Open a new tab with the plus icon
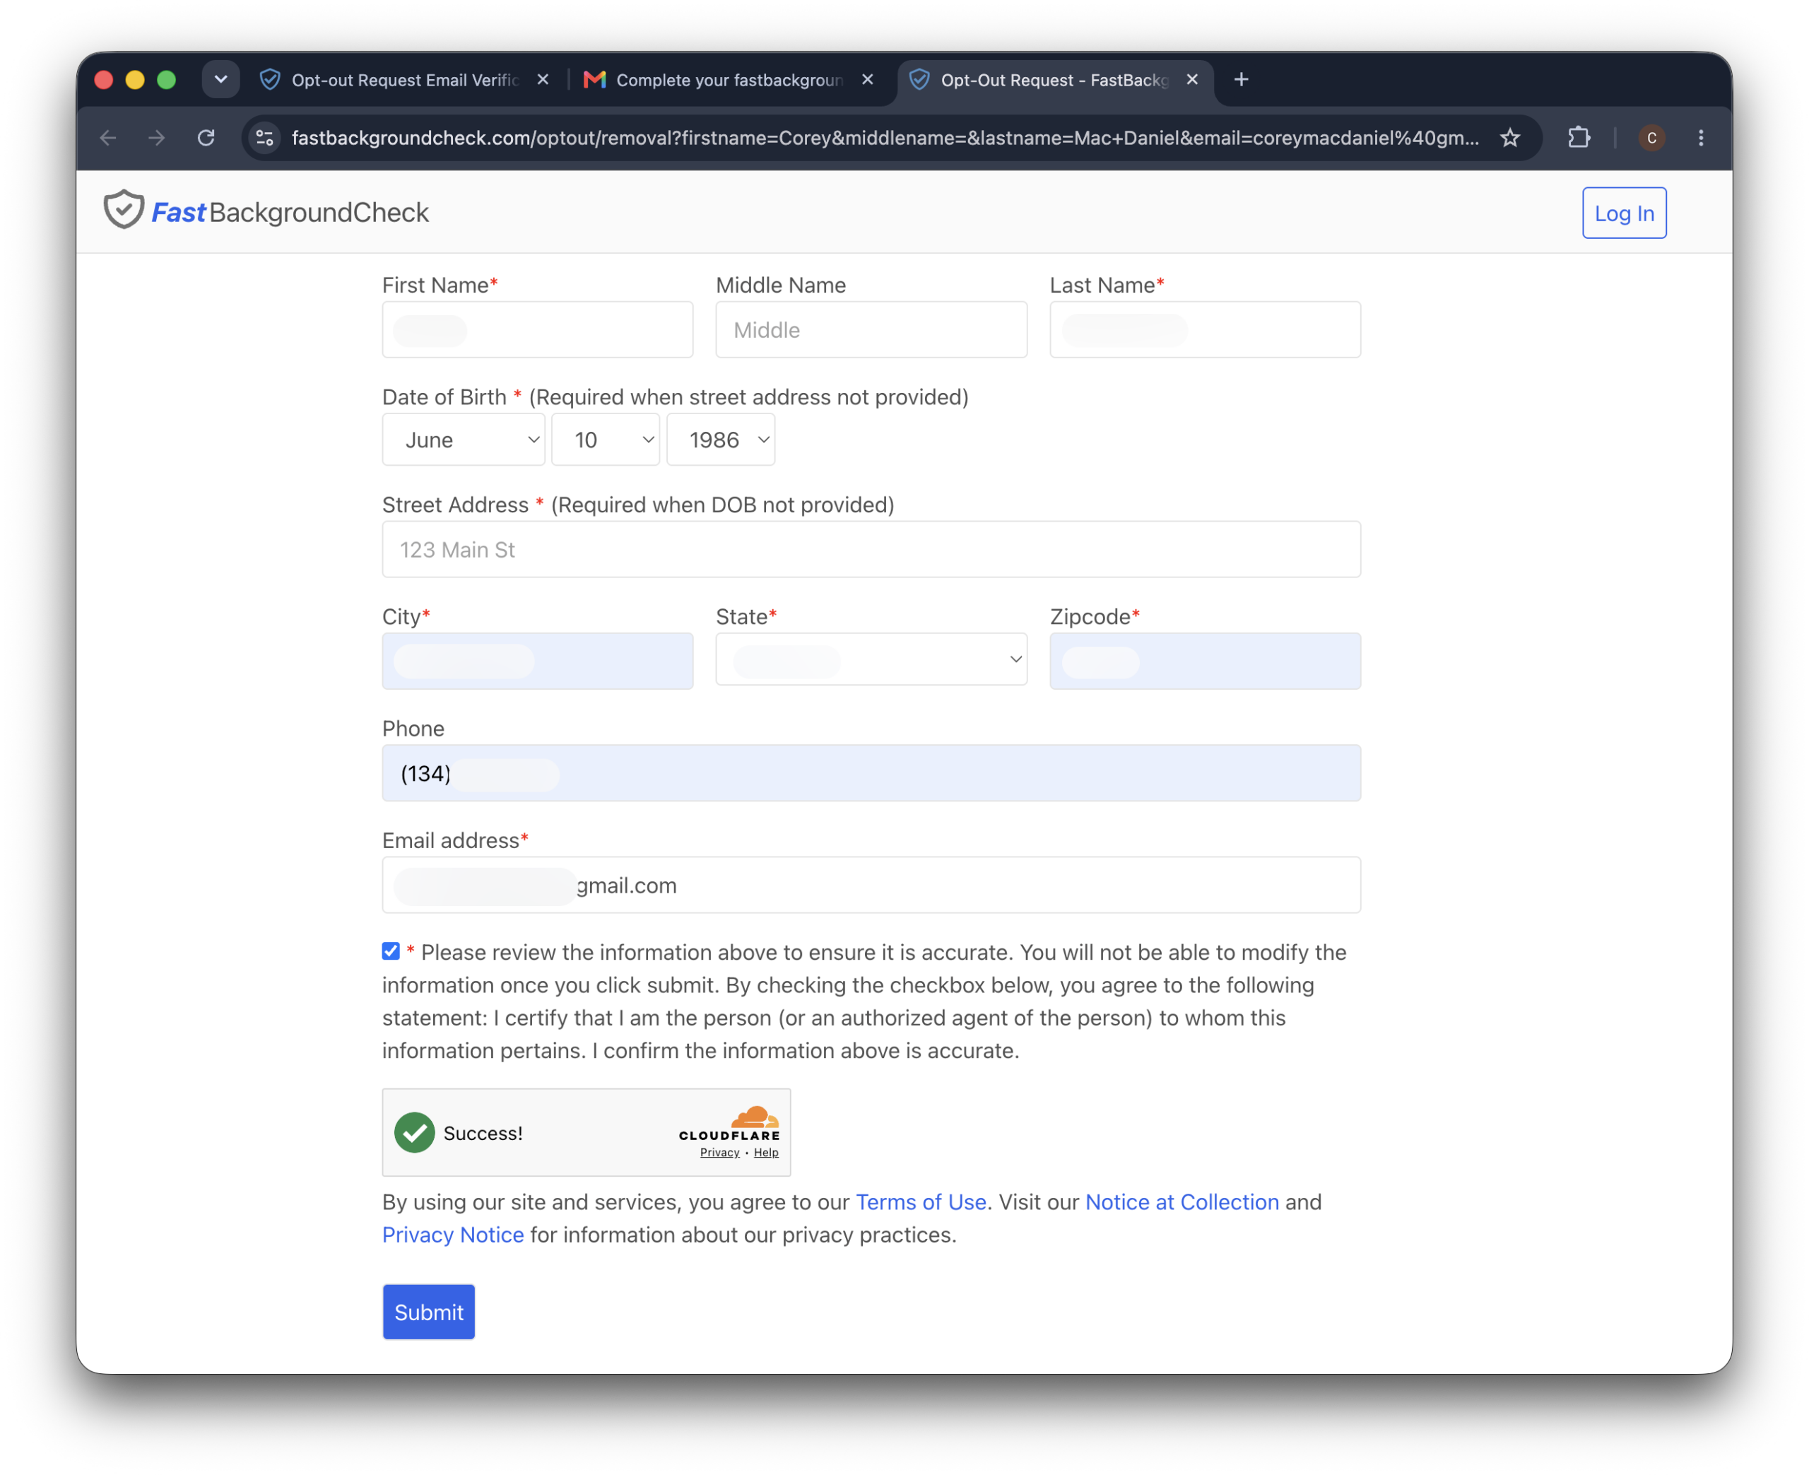The height and width of the screenshot is (1475, 1809). point(1241,80)
